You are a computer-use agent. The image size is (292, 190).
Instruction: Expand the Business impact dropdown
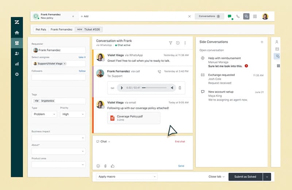coord(58,138)
